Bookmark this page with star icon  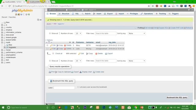click(149, 6)
